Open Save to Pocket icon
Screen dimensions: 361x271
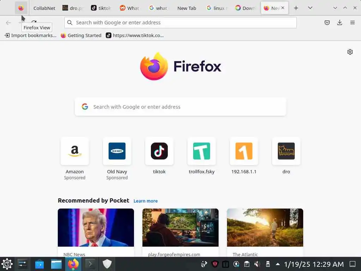point(327,23)
